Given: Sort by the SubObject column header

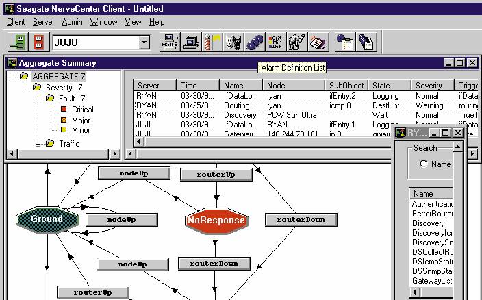Looking at the screenshot, I should [346, 85].
